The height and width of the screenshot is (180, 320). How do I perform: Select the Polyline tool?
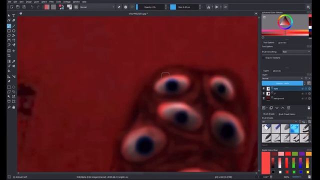click(13, 35)
